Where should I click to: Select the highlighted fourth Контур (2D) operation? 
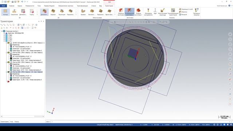pyautogui.click(x=26, y=72)
